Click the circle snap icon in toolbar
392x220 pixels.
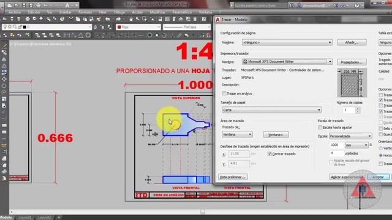click(x=149, y=35)
